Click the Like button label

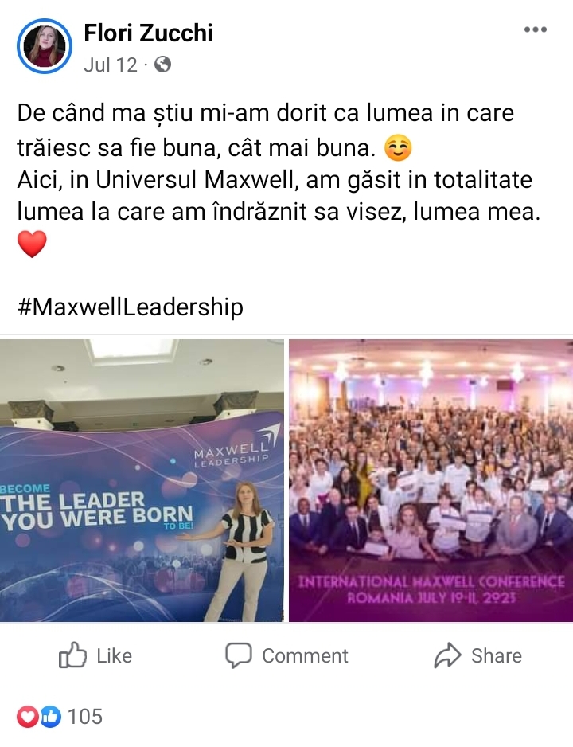tap(115, 656)
